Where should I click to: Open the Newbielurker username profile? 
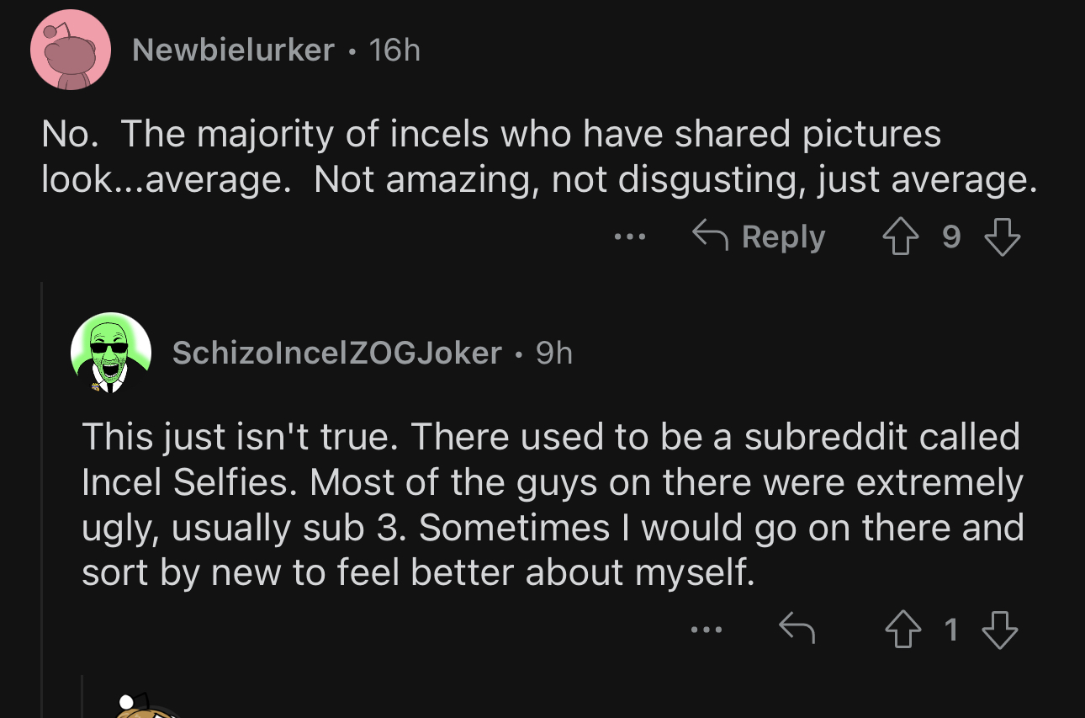(x=233, y=51)
